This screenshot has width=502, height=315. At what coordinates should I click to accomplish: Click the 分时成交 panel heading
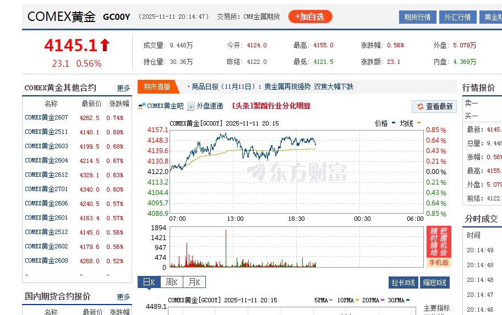[481, 219]
